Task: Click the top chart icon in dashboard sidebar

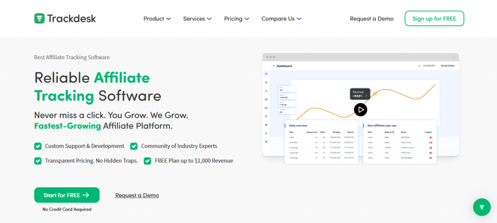Action: tap(266, 74)
